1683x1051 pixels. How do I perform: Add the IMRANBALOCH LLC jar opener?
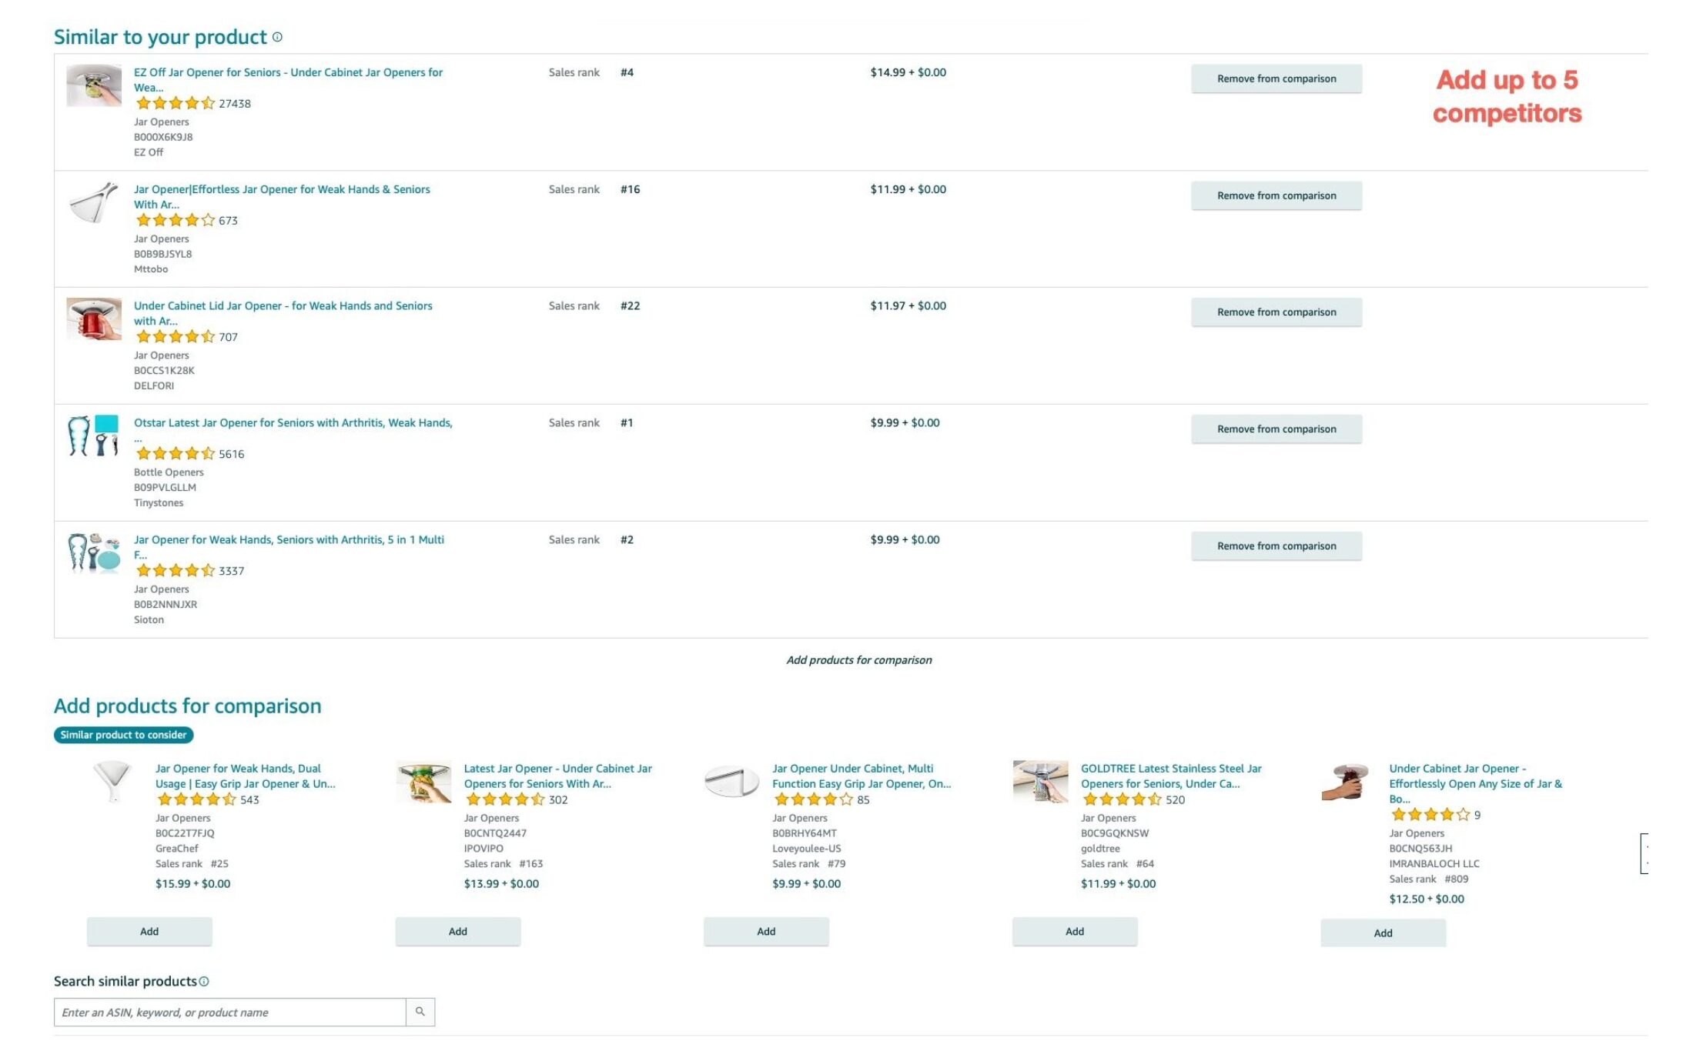tap(1383, 933)
